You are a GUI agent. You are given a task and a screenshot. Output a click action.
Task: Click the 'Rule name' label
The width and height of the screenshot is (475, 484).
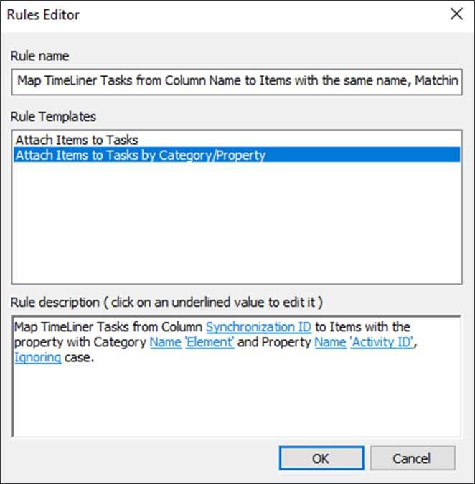click(42, 56)
